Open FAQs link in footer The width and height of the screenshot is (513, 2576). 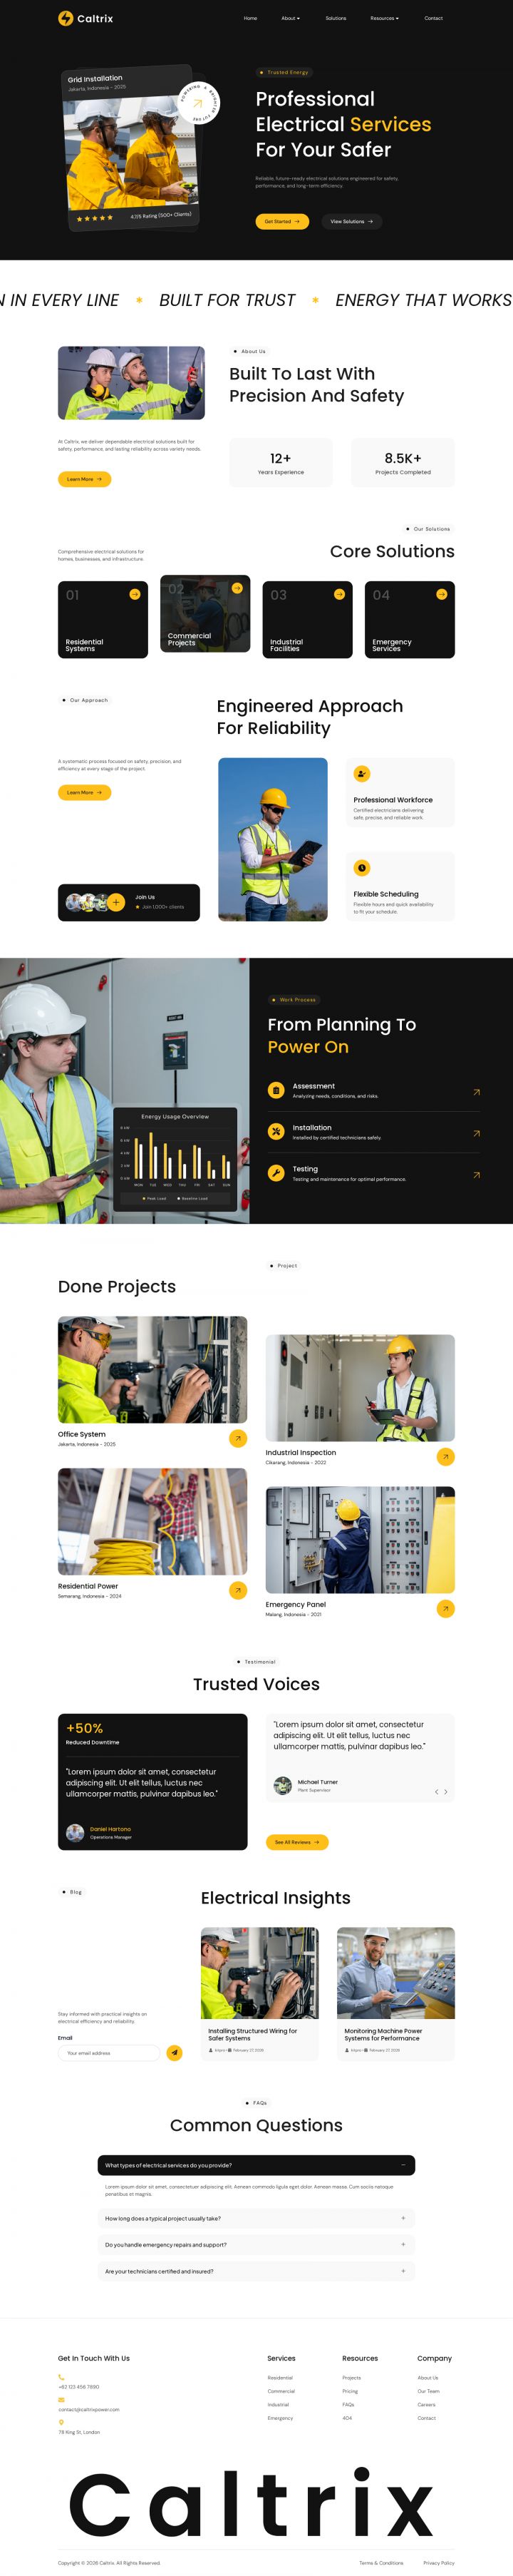point(348,2405)
